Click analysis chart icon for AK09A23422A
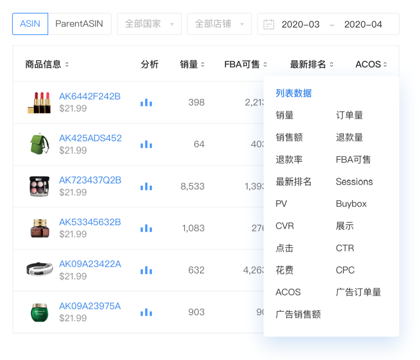The width and height of the screenshot is (420, 360). 146,270
